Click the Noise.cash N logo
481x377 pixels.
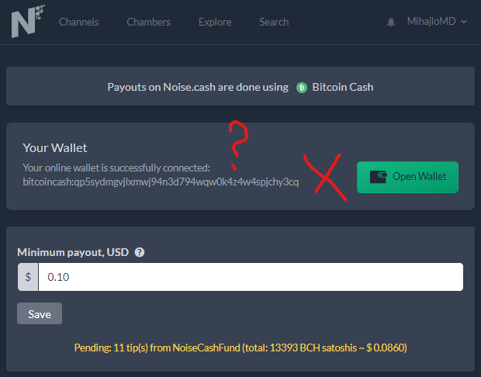[28, 21]
